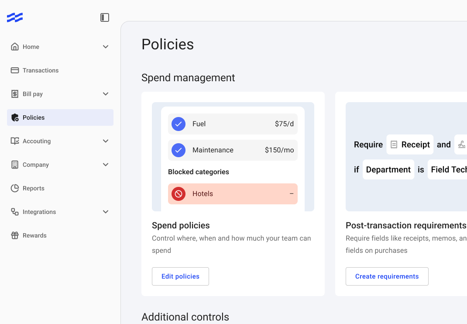Click the Hotels blocked category row

point(233,194)
